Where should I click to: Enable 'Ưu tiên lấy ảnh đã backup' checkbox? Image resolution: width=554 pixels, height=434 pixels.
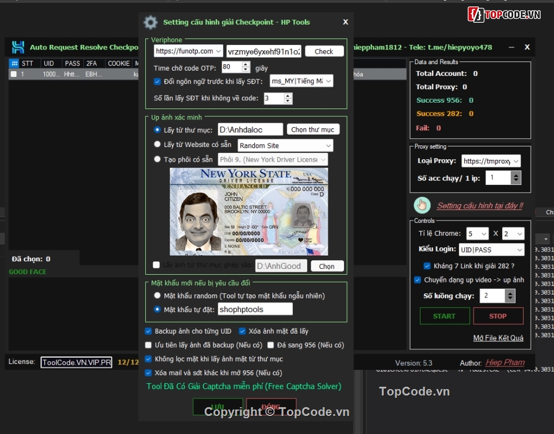click(148, 345)
